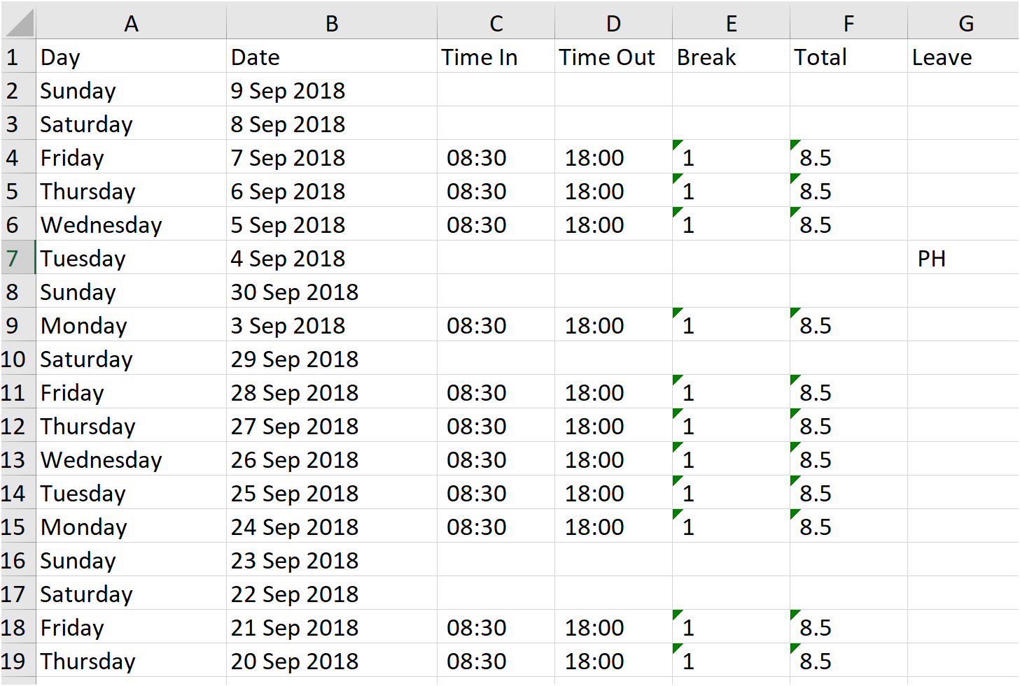
Task: Select column A header
Action: coord(131,24)
